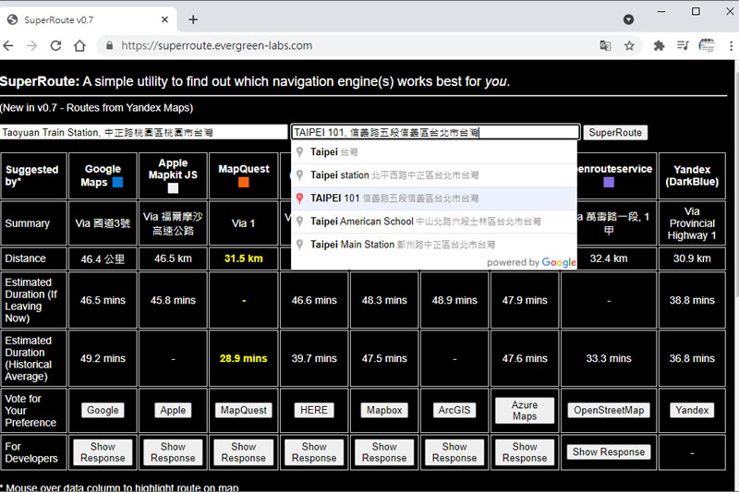Click the padlock site info icon
This screenshot has width=739, height=492.
pyautogui.click(x=109, y=45)
